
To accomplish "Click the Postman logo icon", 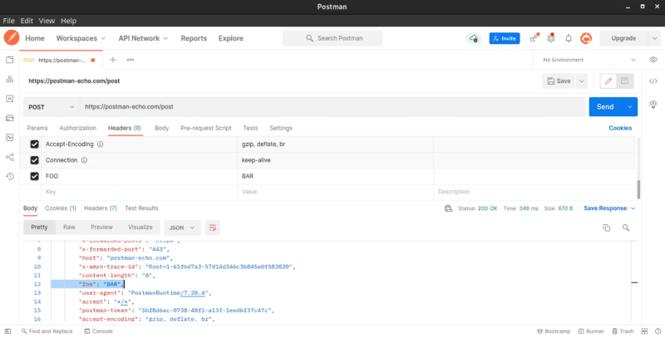I will coord(12,38).
